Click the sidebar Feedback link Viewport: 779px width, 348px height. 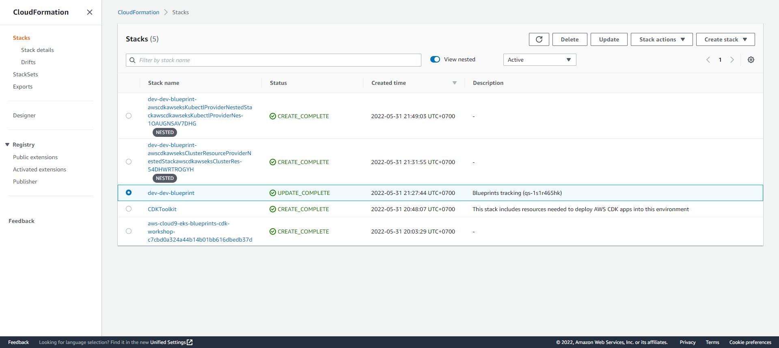click(22, 221)
